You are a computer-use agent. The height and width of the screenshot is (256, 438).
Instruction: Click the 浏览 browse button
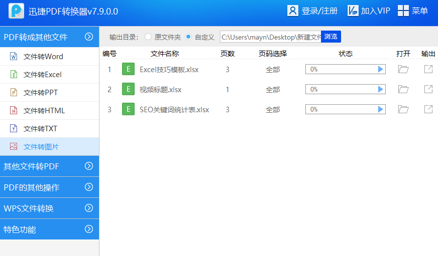[331, 37]
